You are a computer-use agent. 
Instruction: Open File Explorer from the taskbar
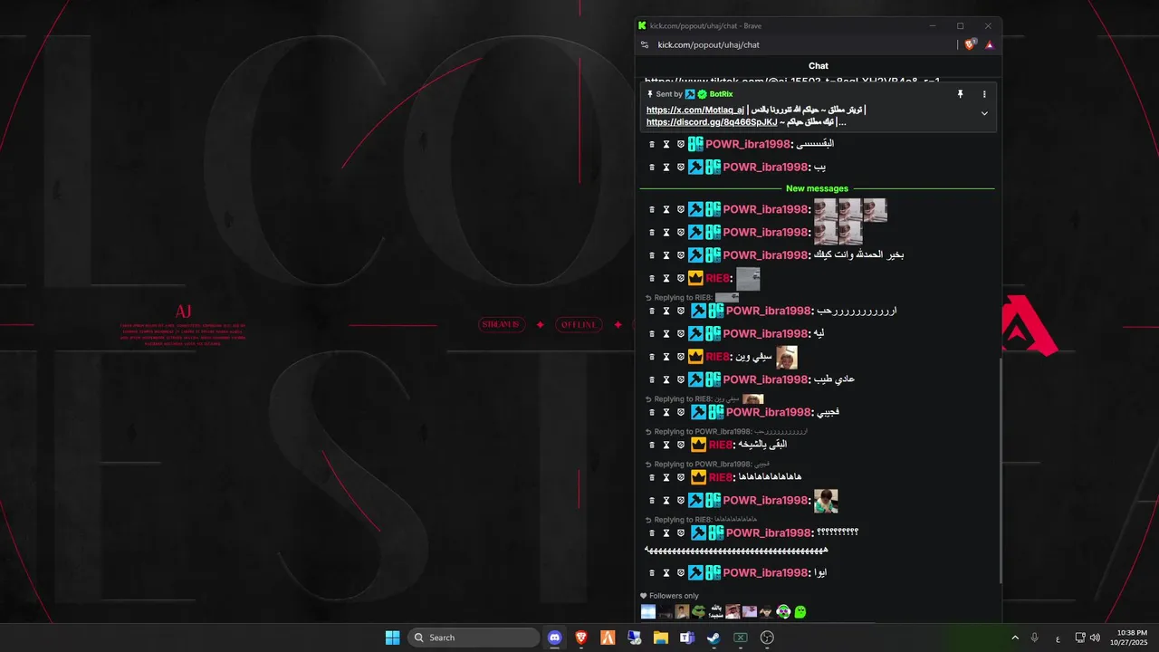pyautogui.click(x=661, y=638)
